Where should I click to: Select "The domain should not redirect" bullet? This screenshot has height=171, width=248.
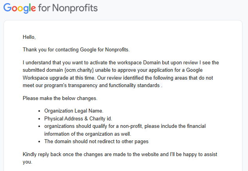tap(96, 141)
